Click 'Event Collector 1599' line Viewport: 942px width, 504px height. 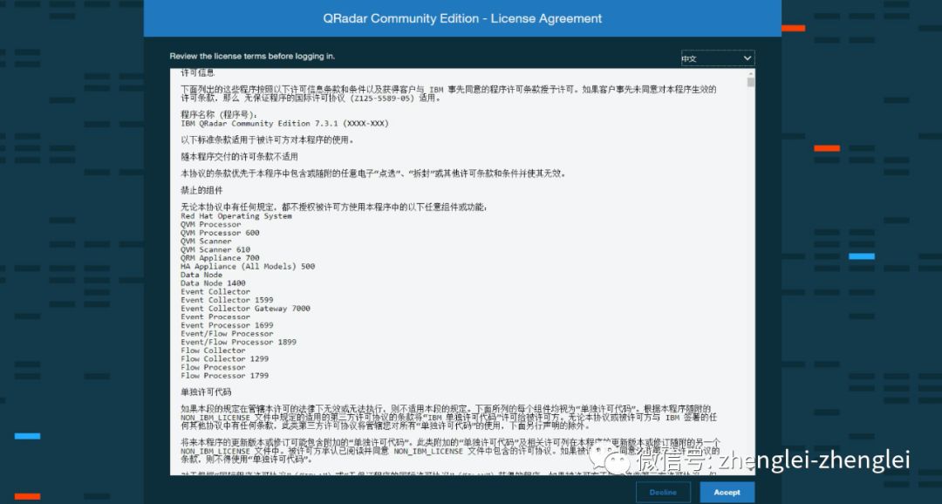pyautogui.click(x=227, y=300)
